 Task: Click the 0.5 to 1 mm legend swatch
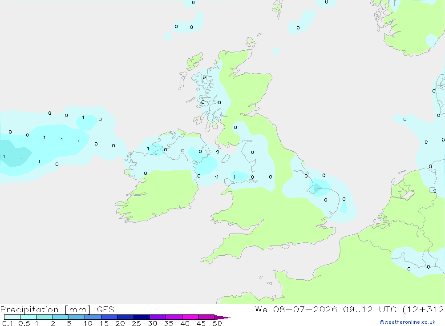[x=28, y=317]
